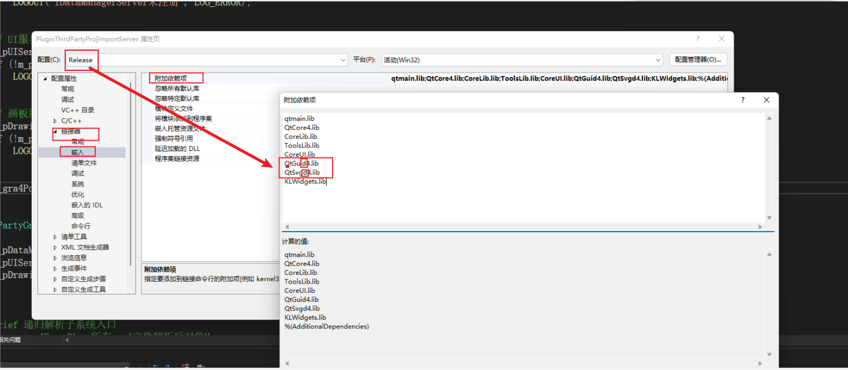Expand the XML 文档生成器 node
This screenshot has width=848, height=370.
(55, 247)
